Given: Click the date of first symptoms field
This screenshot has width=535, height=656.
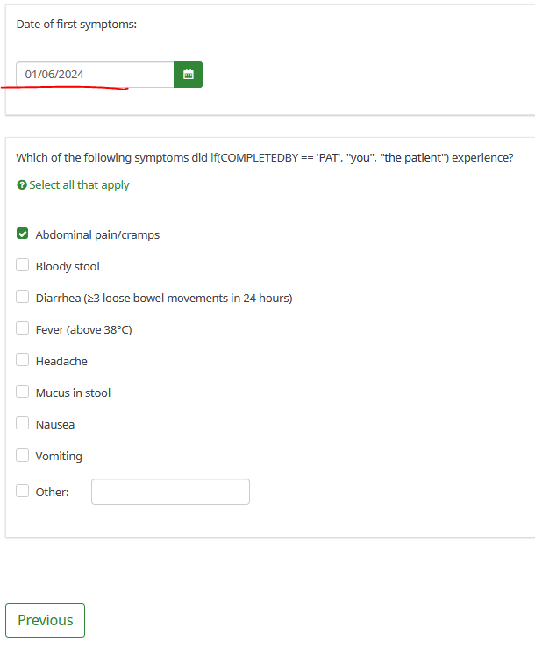Looking at the screenshot, I should [95, 75].
